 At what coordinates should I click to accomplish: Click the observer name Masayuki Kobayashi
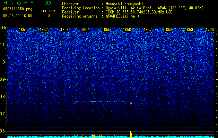point(124,4)
